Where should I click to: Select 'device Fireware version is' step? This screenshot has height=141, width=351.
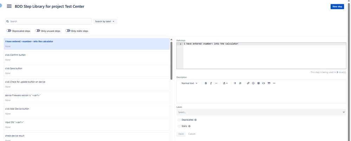click(x=87, y=98)
